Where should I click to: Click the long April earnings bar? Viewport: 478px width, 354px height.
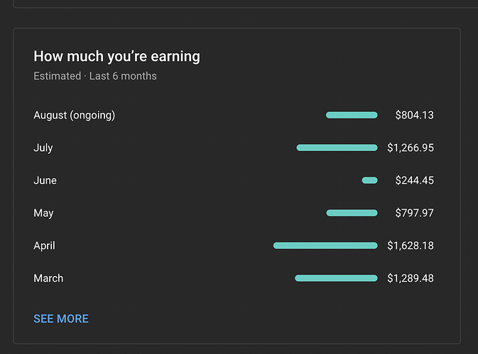click(325, 245)
